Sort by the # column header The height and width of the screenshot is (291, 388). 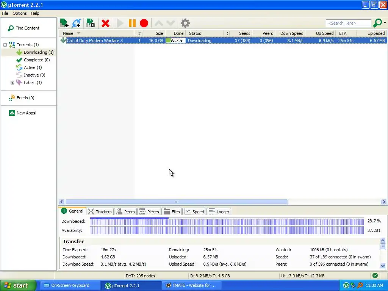pos(139,33)
